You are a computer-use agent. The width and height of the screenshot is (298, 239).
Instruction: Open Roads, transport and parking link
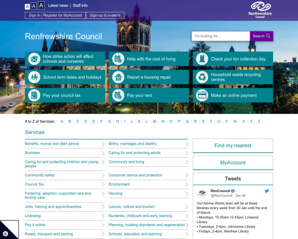click(49, 234)
